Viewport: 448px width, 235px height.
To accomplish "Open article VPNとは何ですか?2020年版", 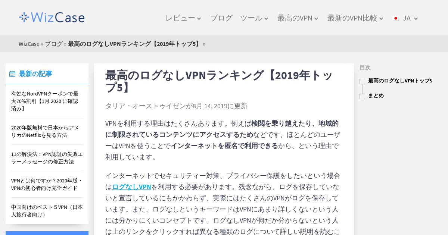I will [47, 184].
